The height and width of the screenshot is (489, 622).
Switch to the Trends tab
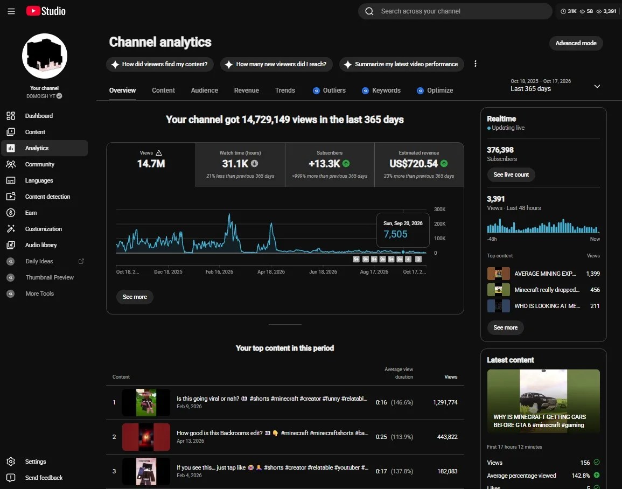[285, 90]
